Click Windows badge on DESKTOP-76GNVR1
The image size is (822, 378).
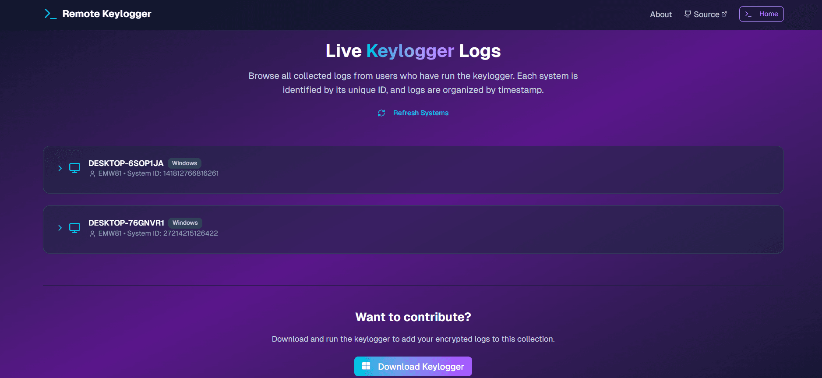coord(185,223)
